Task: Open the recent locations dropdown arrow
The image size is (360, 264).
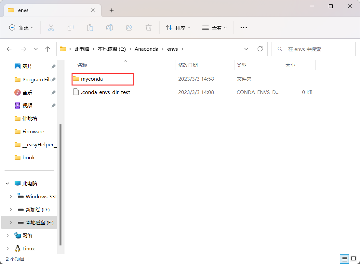Action: point(36,49)
